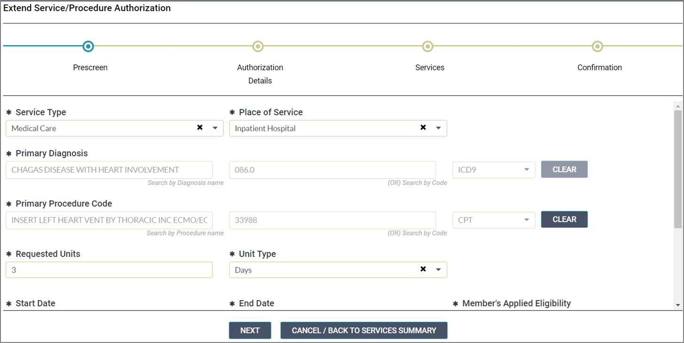
Task: Open the CPT code type dropdown
Action: click(x=526, y=220)
